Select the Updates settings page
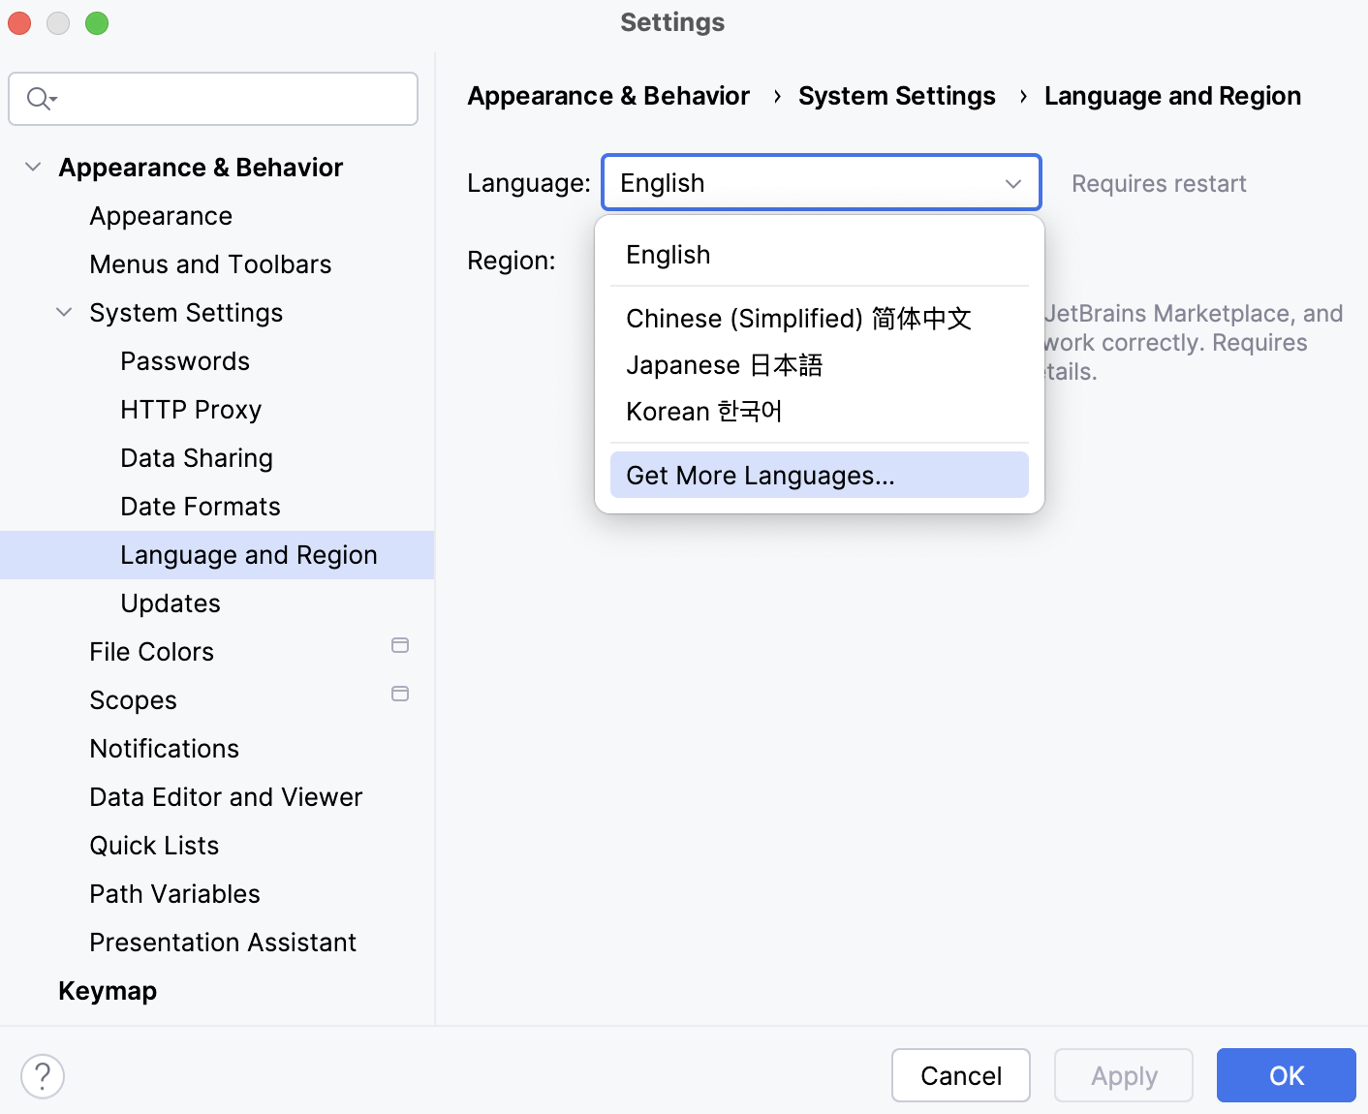 click(x=171, y=603)
